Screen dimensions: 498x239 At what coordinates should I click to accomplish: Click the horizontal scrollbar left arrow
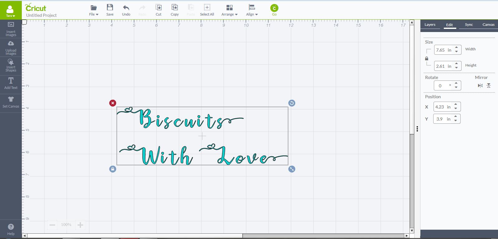click(x=25, y=236)
